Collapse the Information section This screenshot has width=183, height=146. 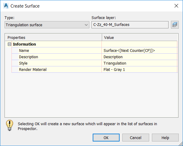[9, 44]
